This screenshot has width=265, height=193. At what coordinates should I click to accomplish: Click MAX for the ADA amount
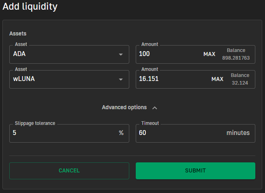209,54
